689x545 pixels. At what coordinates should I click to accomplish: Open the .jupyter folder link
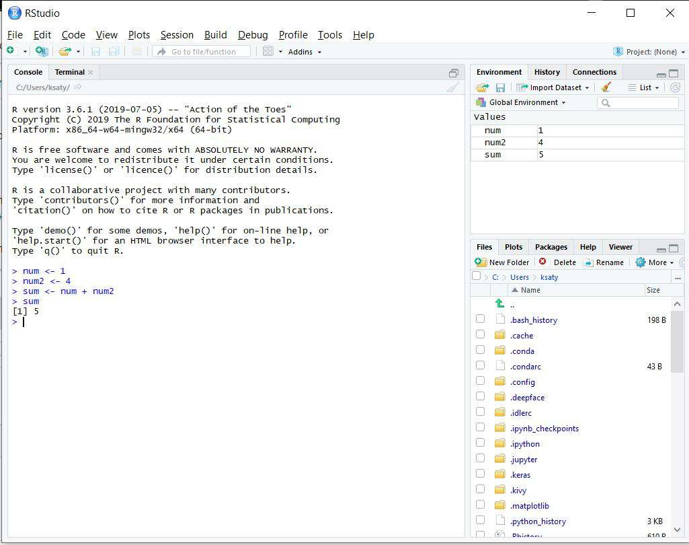point(524,460)
